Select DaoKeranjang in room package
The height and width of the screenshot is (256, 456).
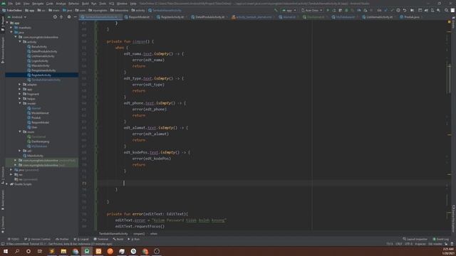40,142
